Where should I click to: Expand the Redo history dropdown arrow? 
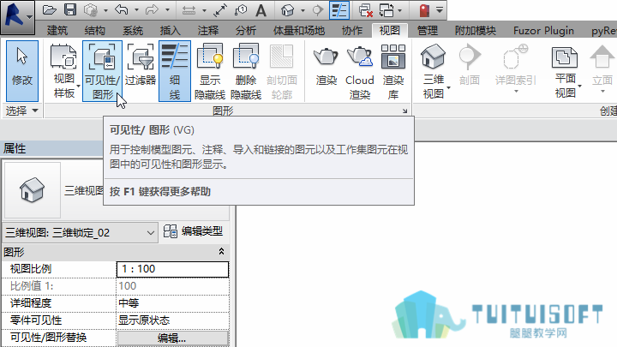pyautogui.click(x=167, y=10)
